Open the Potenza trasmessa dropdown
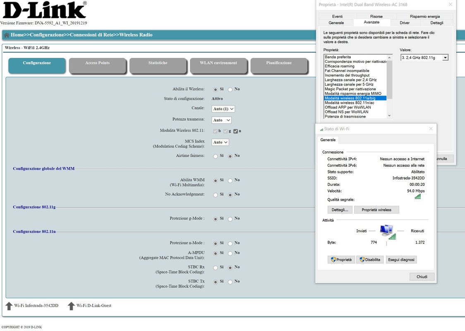465x331 pixels. (221, 120)
